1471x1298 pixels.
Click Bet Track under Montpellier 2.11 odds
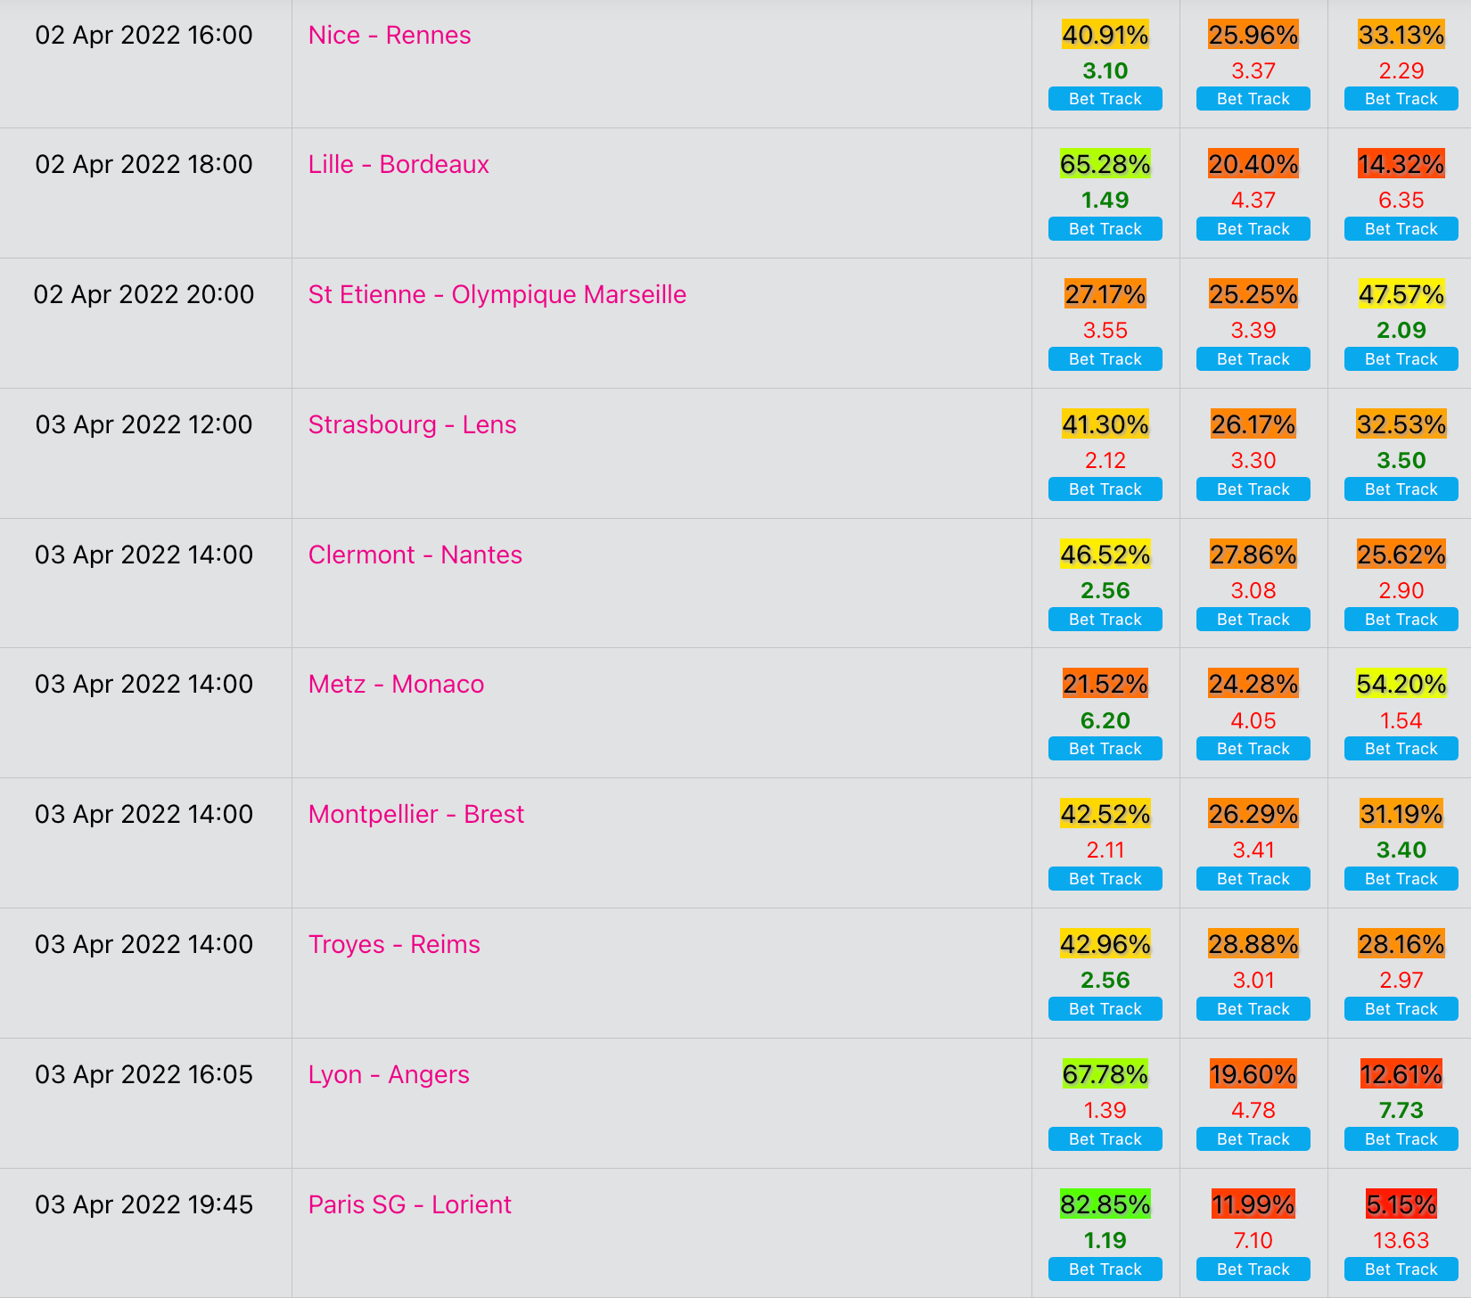(1105, 879)
